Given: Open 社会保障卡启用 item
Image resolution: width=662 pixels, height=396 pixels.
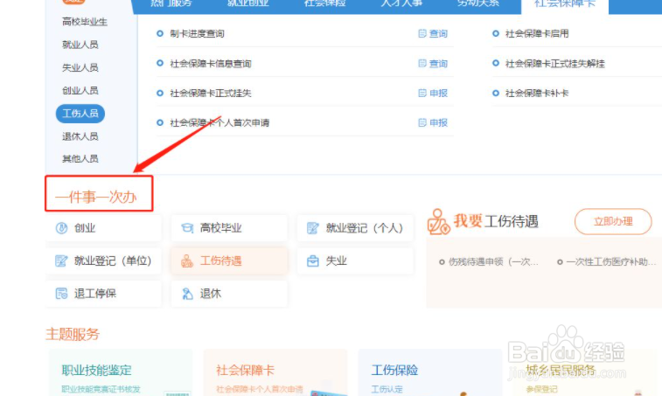Looking at the screenshot, I should 537,33.
